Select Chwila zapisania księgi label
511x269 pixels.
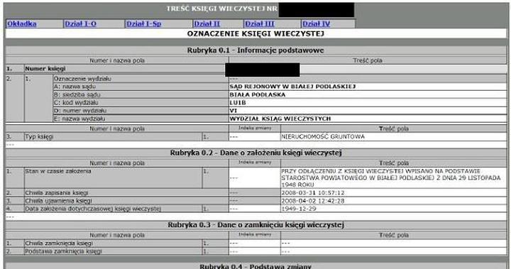[57, 193]
